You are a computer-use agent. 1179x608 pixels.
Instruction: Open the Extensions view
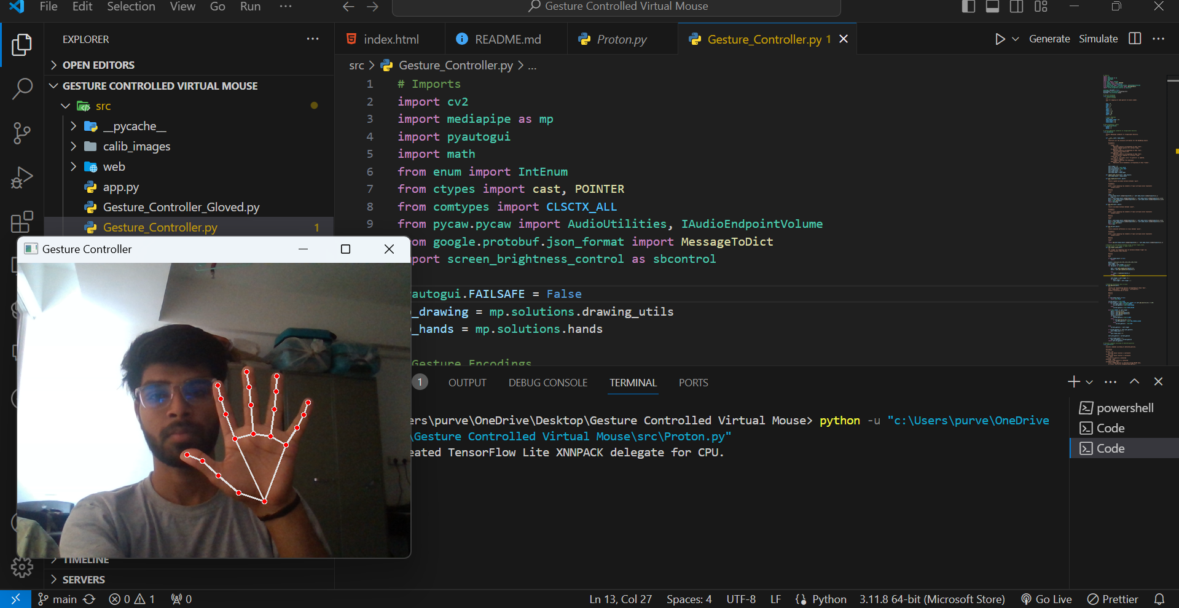coord(22,222)
